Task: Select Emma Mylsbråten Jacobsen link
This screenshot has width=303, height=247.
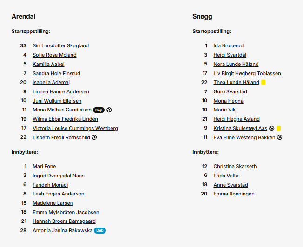Action: click(x=66, y=212)
